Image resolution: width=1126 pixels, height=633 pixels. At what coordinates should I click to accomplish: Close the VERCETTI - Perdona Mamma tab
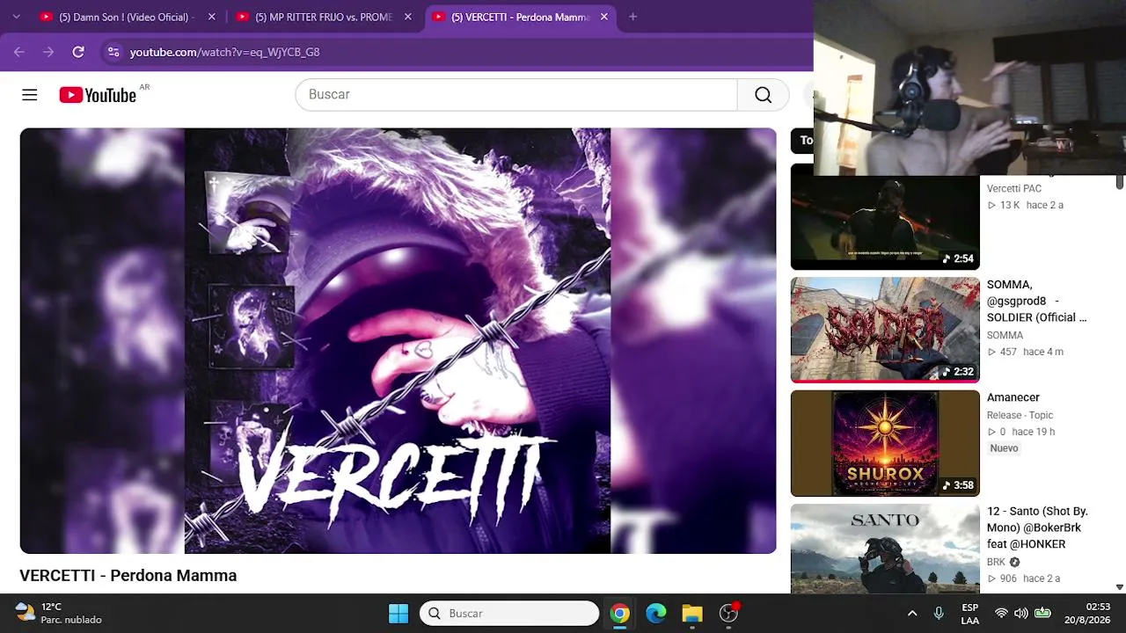coord(603,17)
